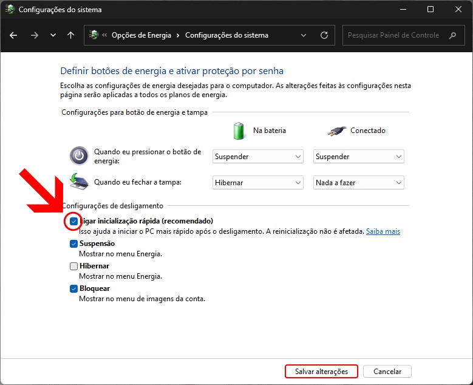
Task: Enable the 'Hibernar' checkbox
Action: pos(73,266)
